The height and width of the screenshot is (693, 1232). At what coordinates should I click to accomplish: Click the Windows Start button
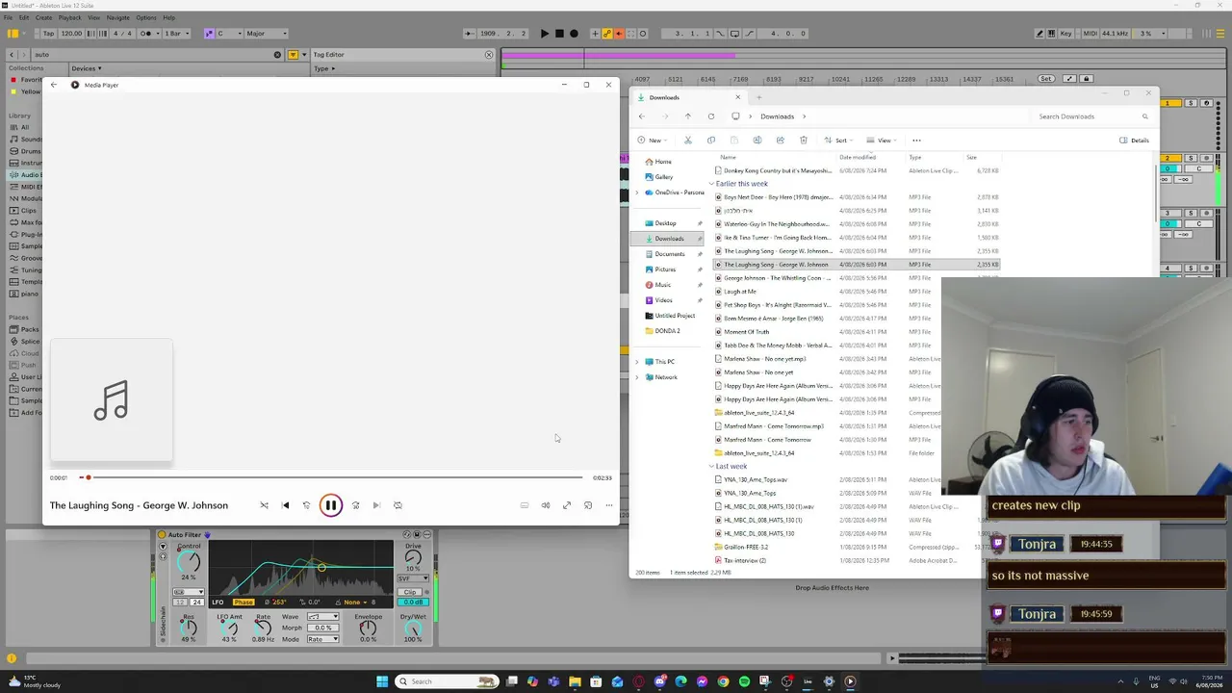click(x=382, y=681)
